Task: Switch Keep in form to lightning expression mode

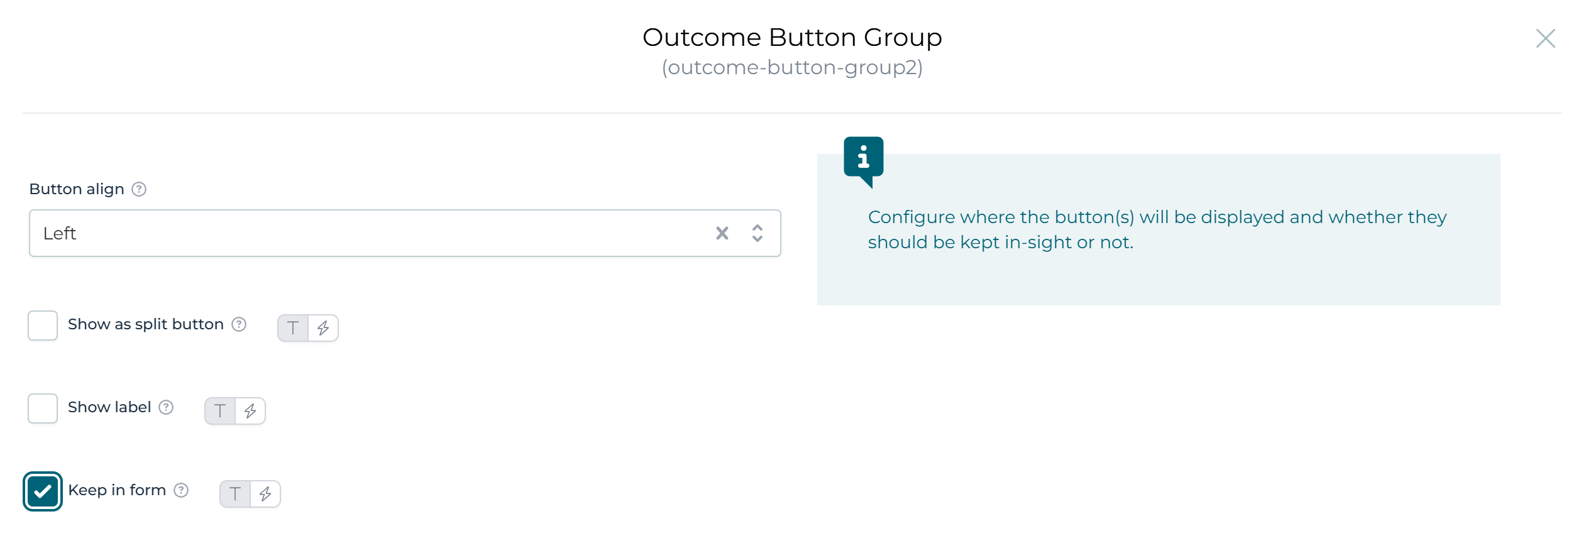Action: (x=265, y=494)
